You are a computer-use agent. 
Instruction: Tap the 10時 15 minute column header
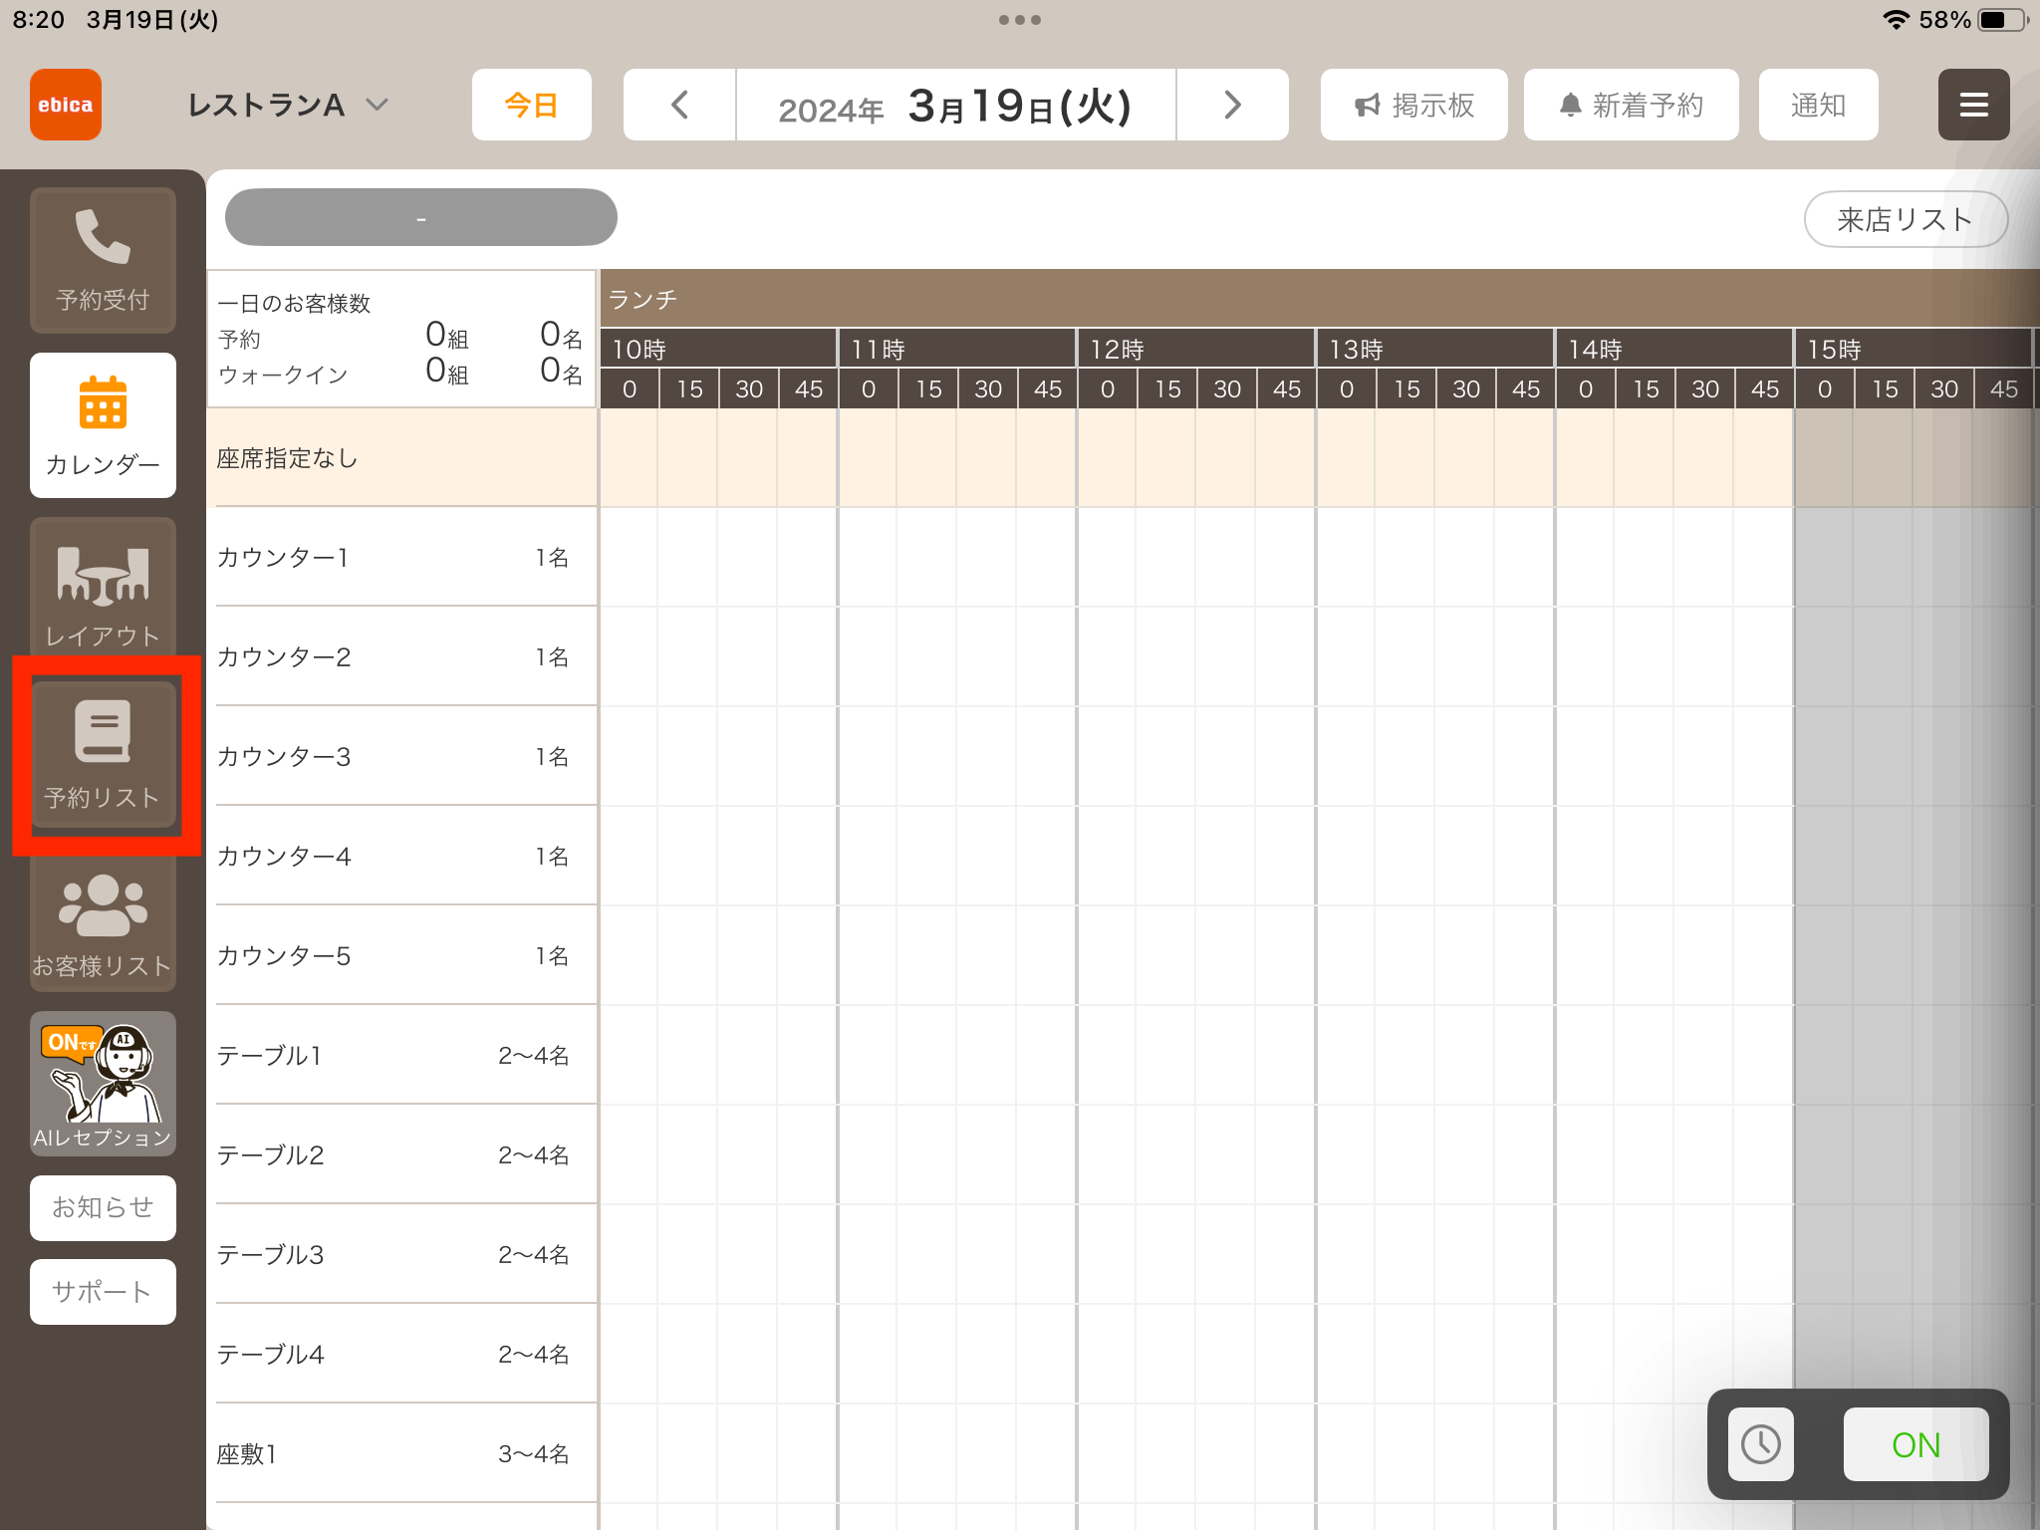click(689, 388)
